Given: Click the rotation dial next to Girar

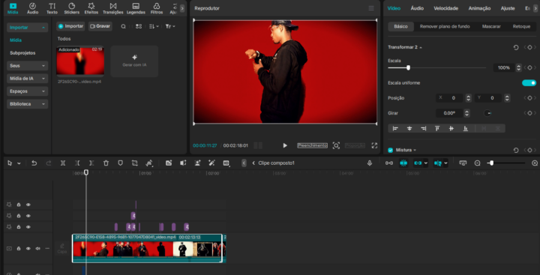Looking at the screenshot, I should [x=487, y=113].
